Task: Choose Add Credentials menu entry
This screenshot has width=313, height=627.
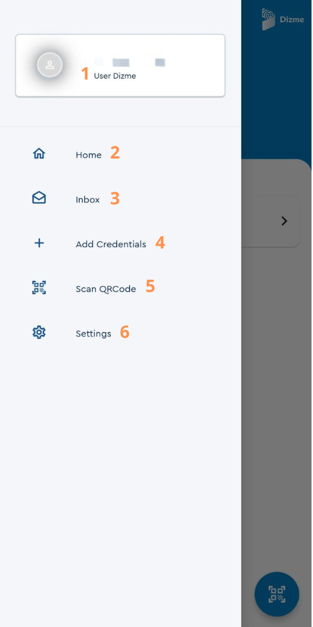Action: pyautogui.click(x=111, y=244)
